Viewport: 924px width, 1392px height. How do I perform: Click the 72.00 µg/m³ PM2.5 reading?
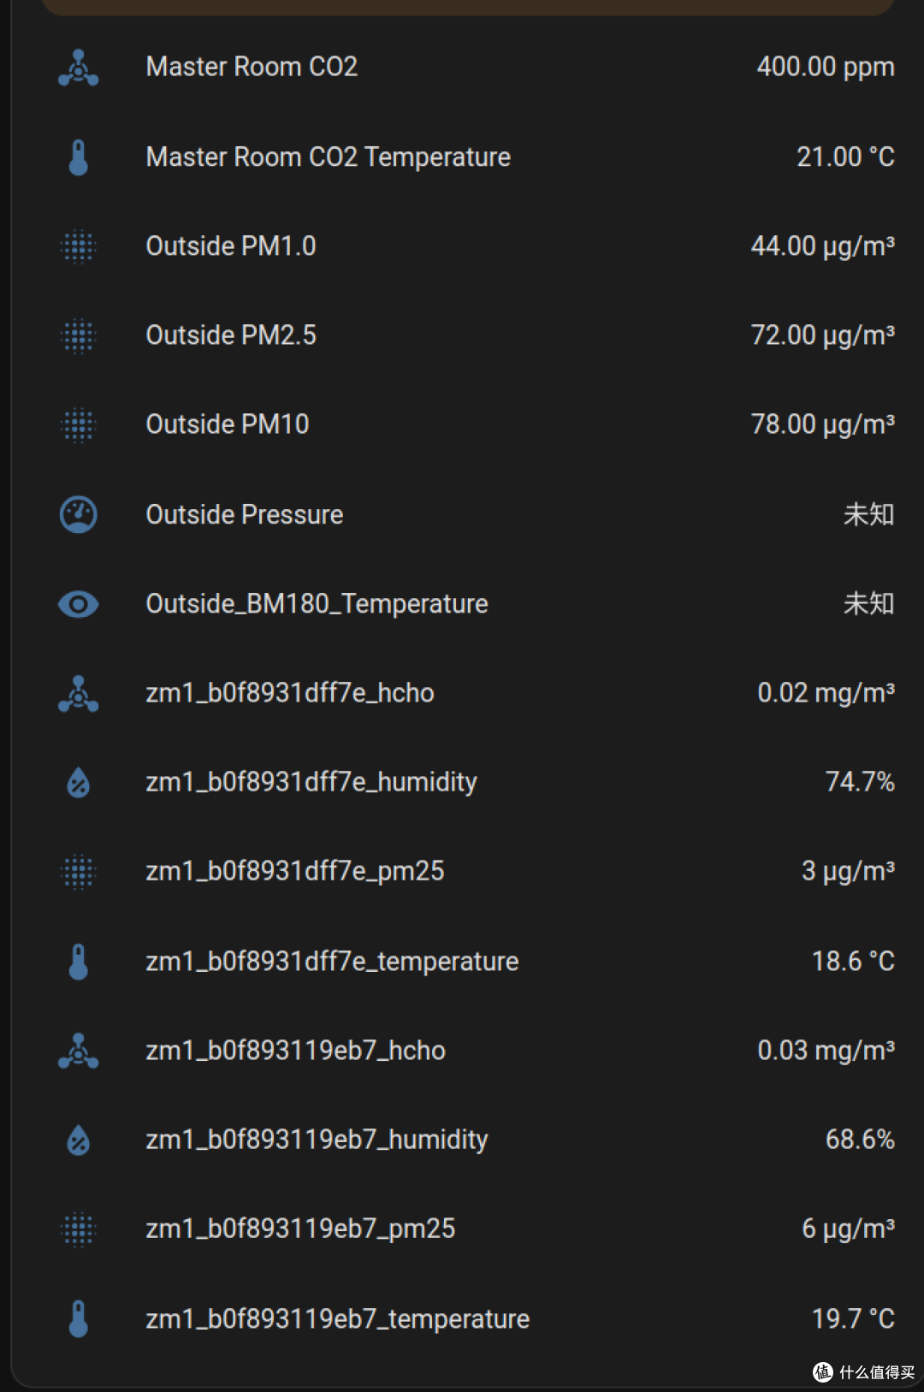coord(823,335)
